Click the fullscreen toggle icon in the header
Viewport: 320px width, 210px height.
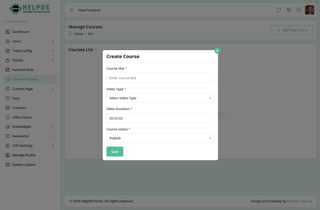(x=279, y=10)
